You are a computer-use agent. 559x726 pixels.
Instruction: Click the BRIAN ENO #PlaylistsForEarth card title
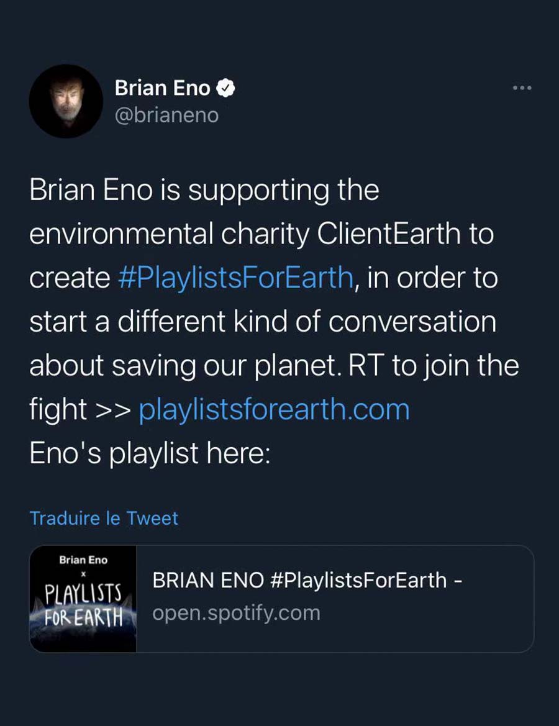306,580
